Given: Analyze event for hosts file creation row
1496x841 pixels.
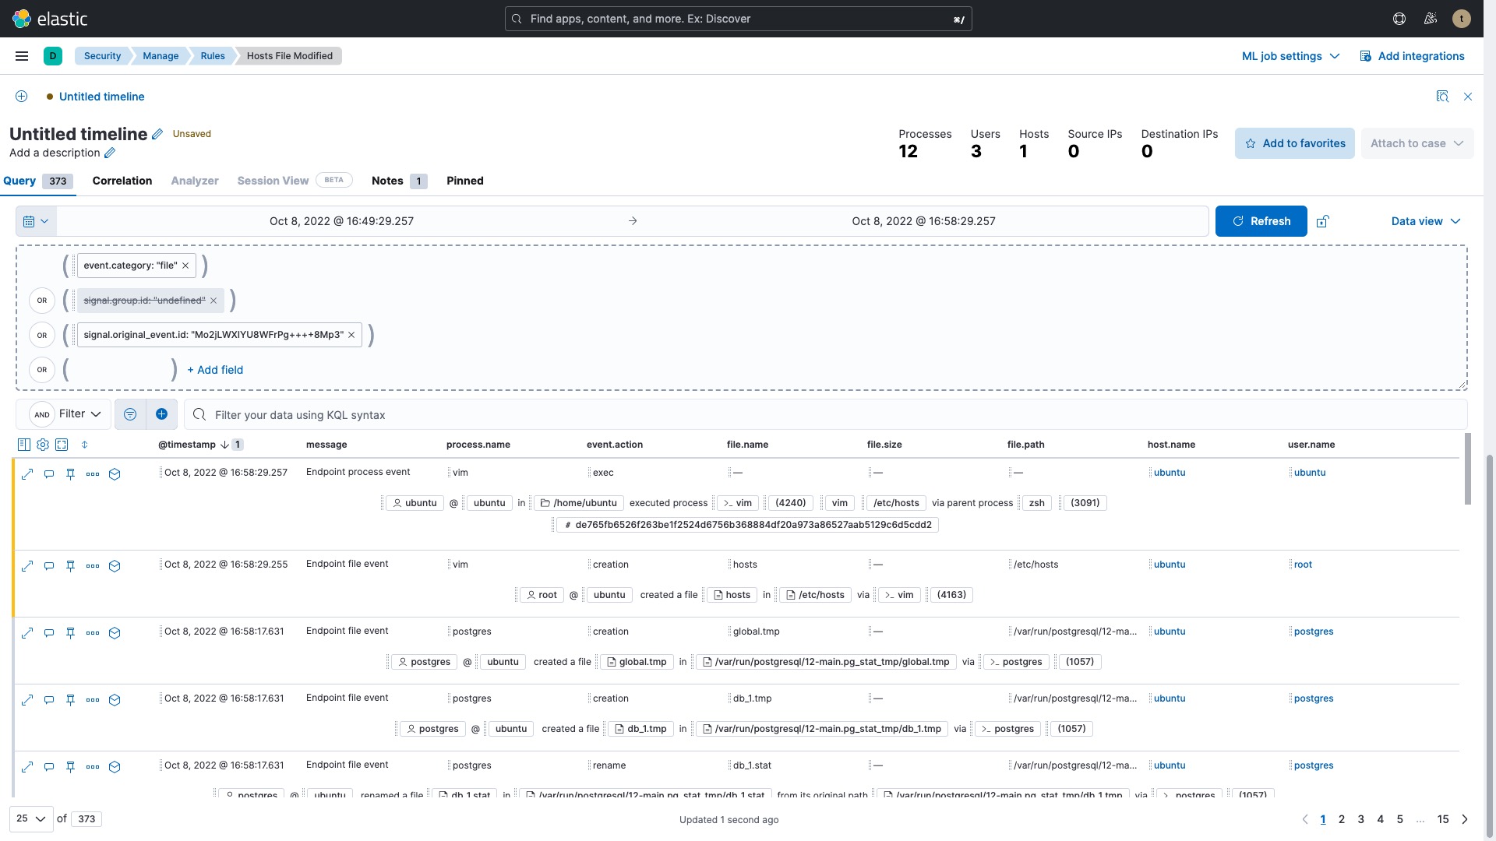Looking at the screenshot, I should [115, 566].
